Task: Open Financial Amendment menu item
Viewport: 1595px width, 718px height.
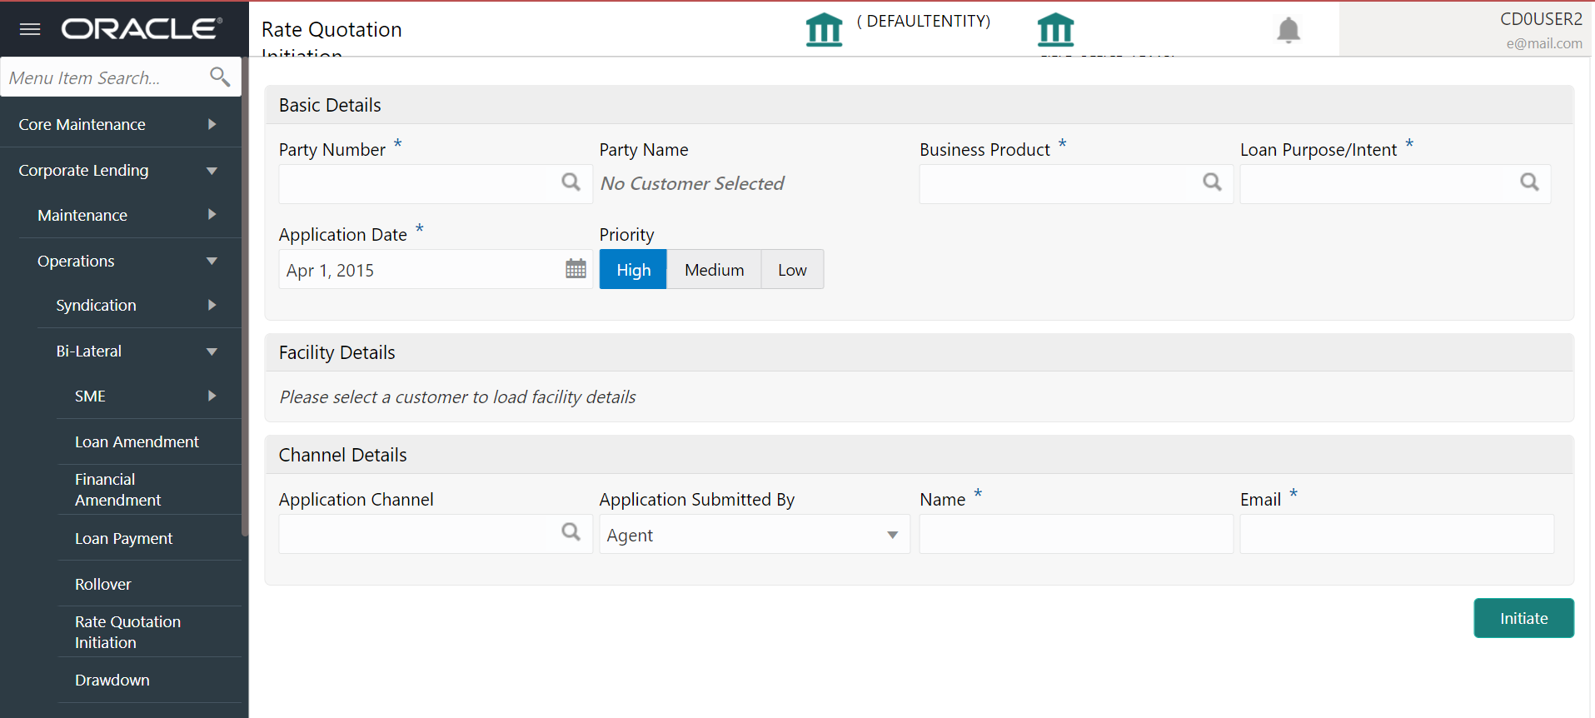Action: [x=149, y=490]
